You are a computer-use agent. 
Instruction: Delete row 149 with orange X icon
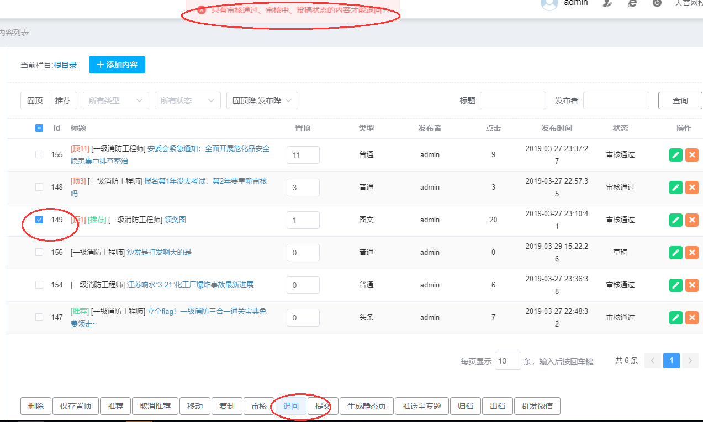(691, 220)
